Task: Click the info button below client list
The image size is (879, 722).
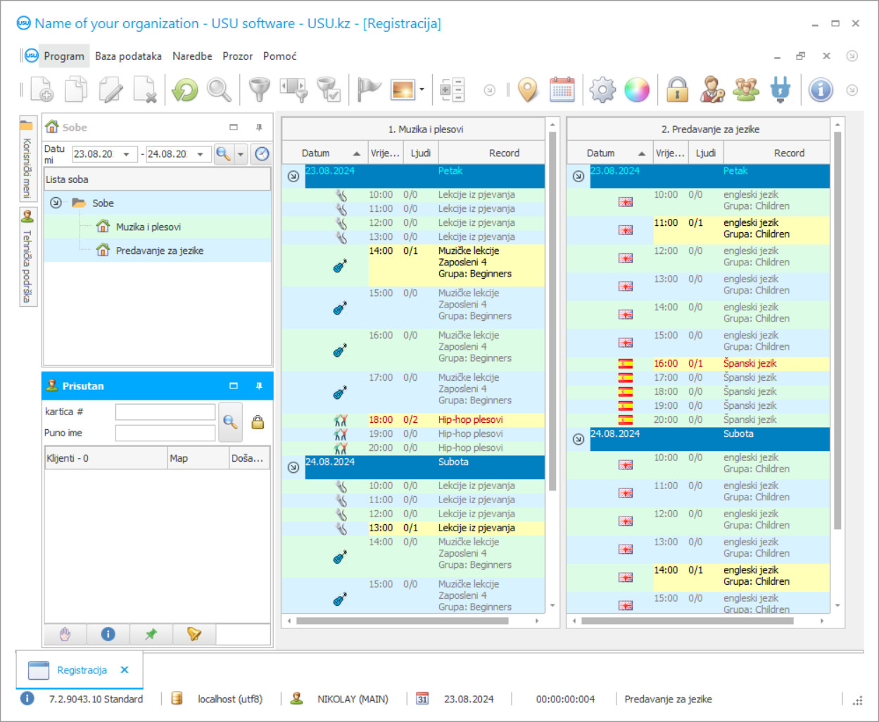Action: tap(108, 634)
